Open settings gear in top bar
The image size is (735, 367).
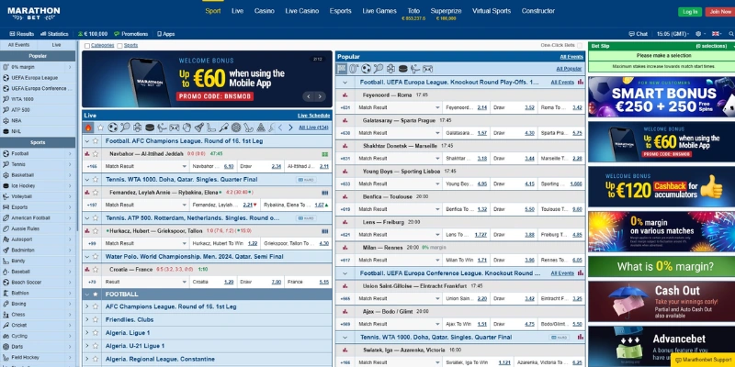(x=699, y=34)
